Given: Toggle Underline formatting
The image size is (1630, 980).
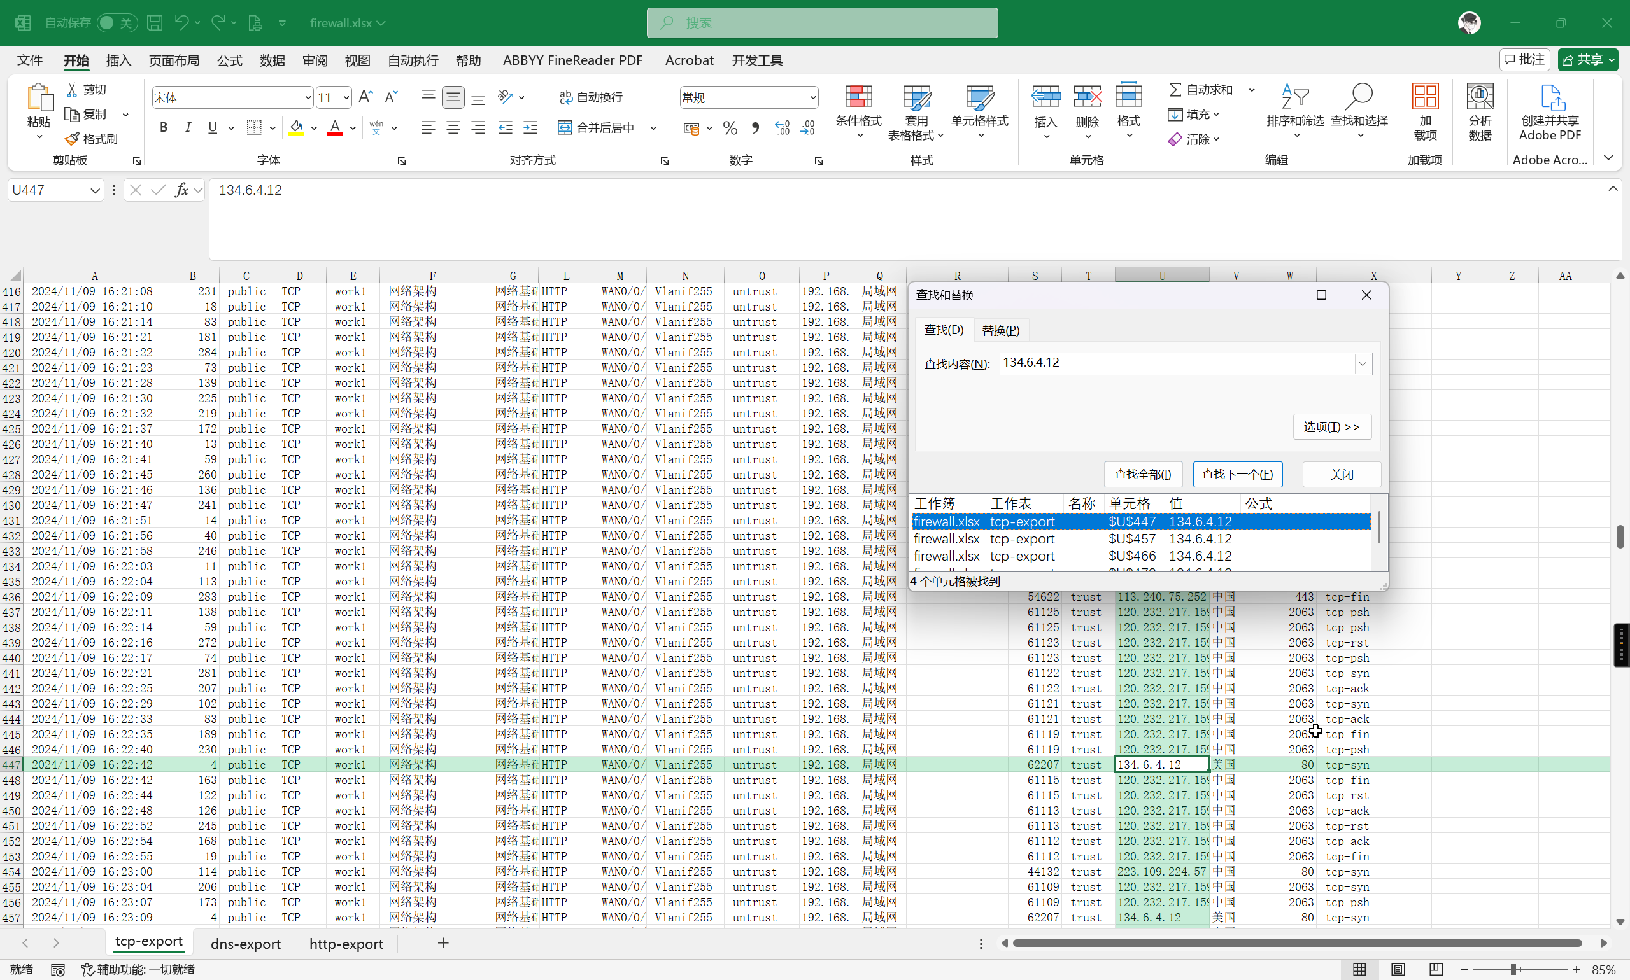Looking at the screenshot, I should 212,127.
